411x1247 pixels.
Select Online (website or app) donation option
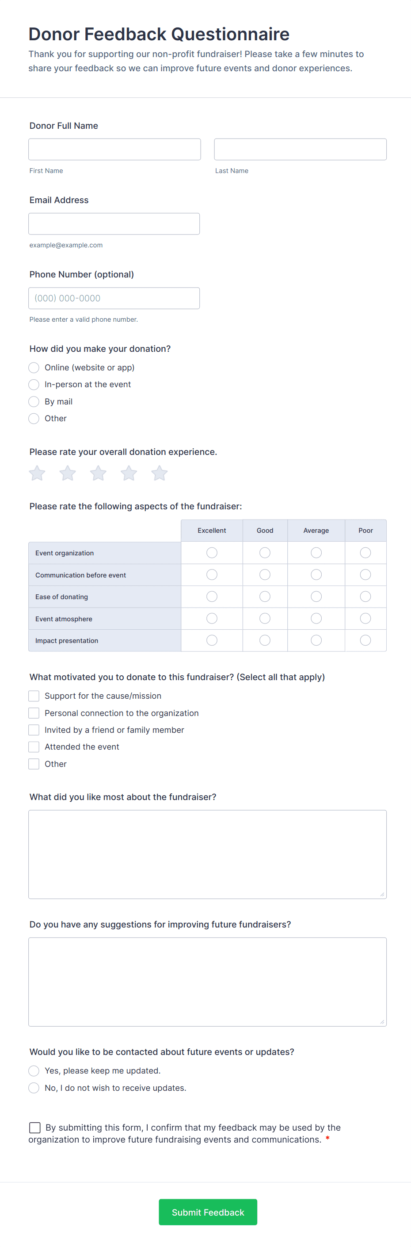[34, 367]
